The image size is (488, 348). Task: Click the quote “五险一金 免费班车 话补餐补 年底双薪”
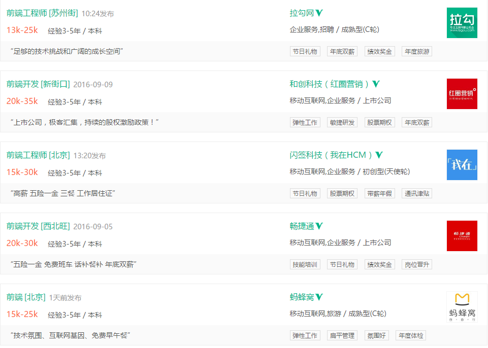(x=73, y=264)
